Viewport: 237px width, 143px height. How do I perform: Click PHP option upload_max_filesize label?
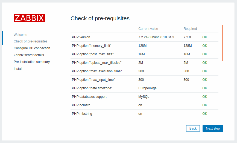[97, 63]
